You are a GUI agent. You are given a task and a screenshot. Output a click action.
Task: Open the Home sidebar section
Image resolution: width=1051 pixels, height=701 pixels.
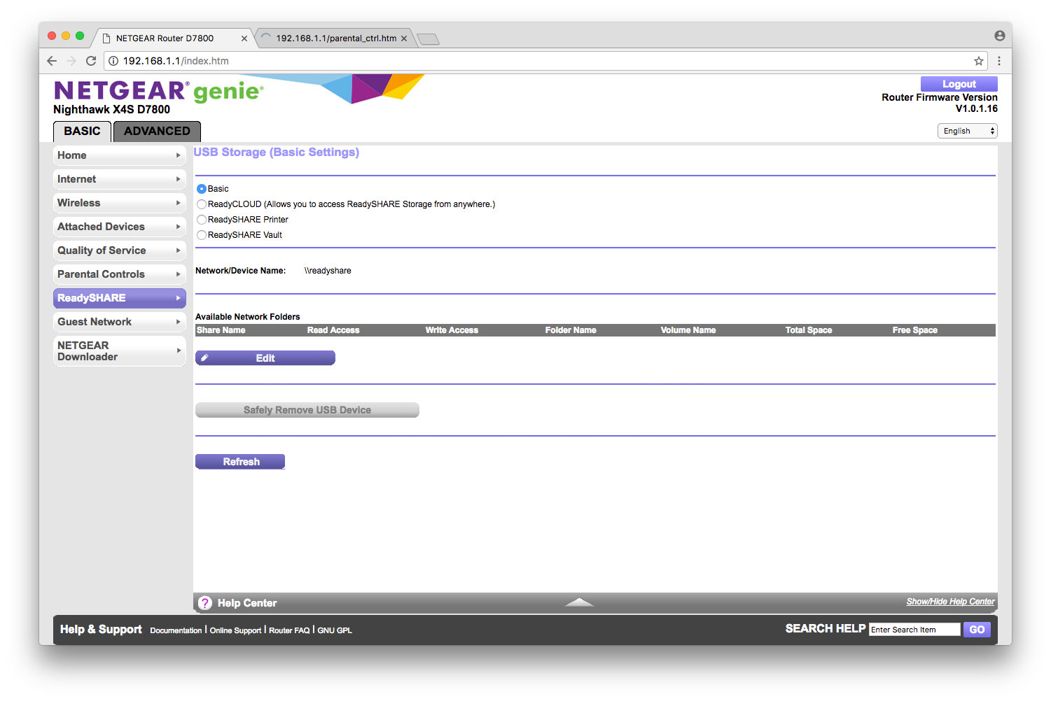119,155
